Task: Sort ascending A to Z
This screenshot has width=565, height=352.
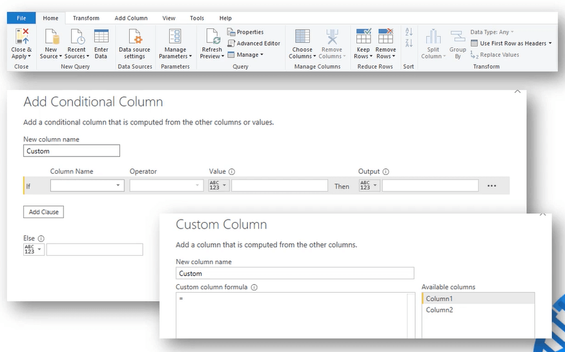Action: click(409, 32)
